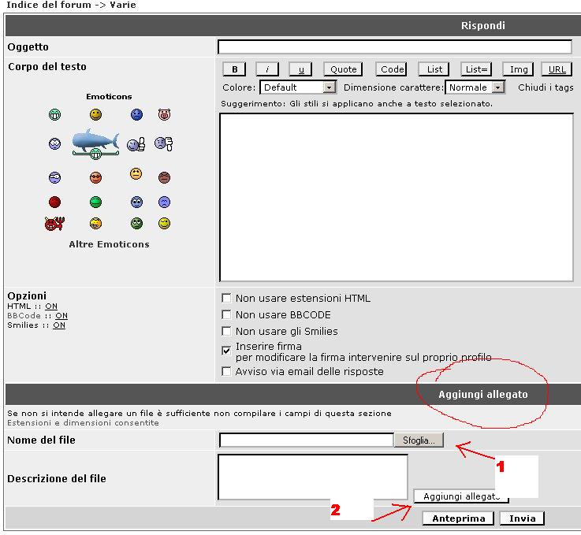Image resolution: width=581 pixels, height=535 pixels.
Task: Insert the shark emoticon
Action: tap(95, 142)
